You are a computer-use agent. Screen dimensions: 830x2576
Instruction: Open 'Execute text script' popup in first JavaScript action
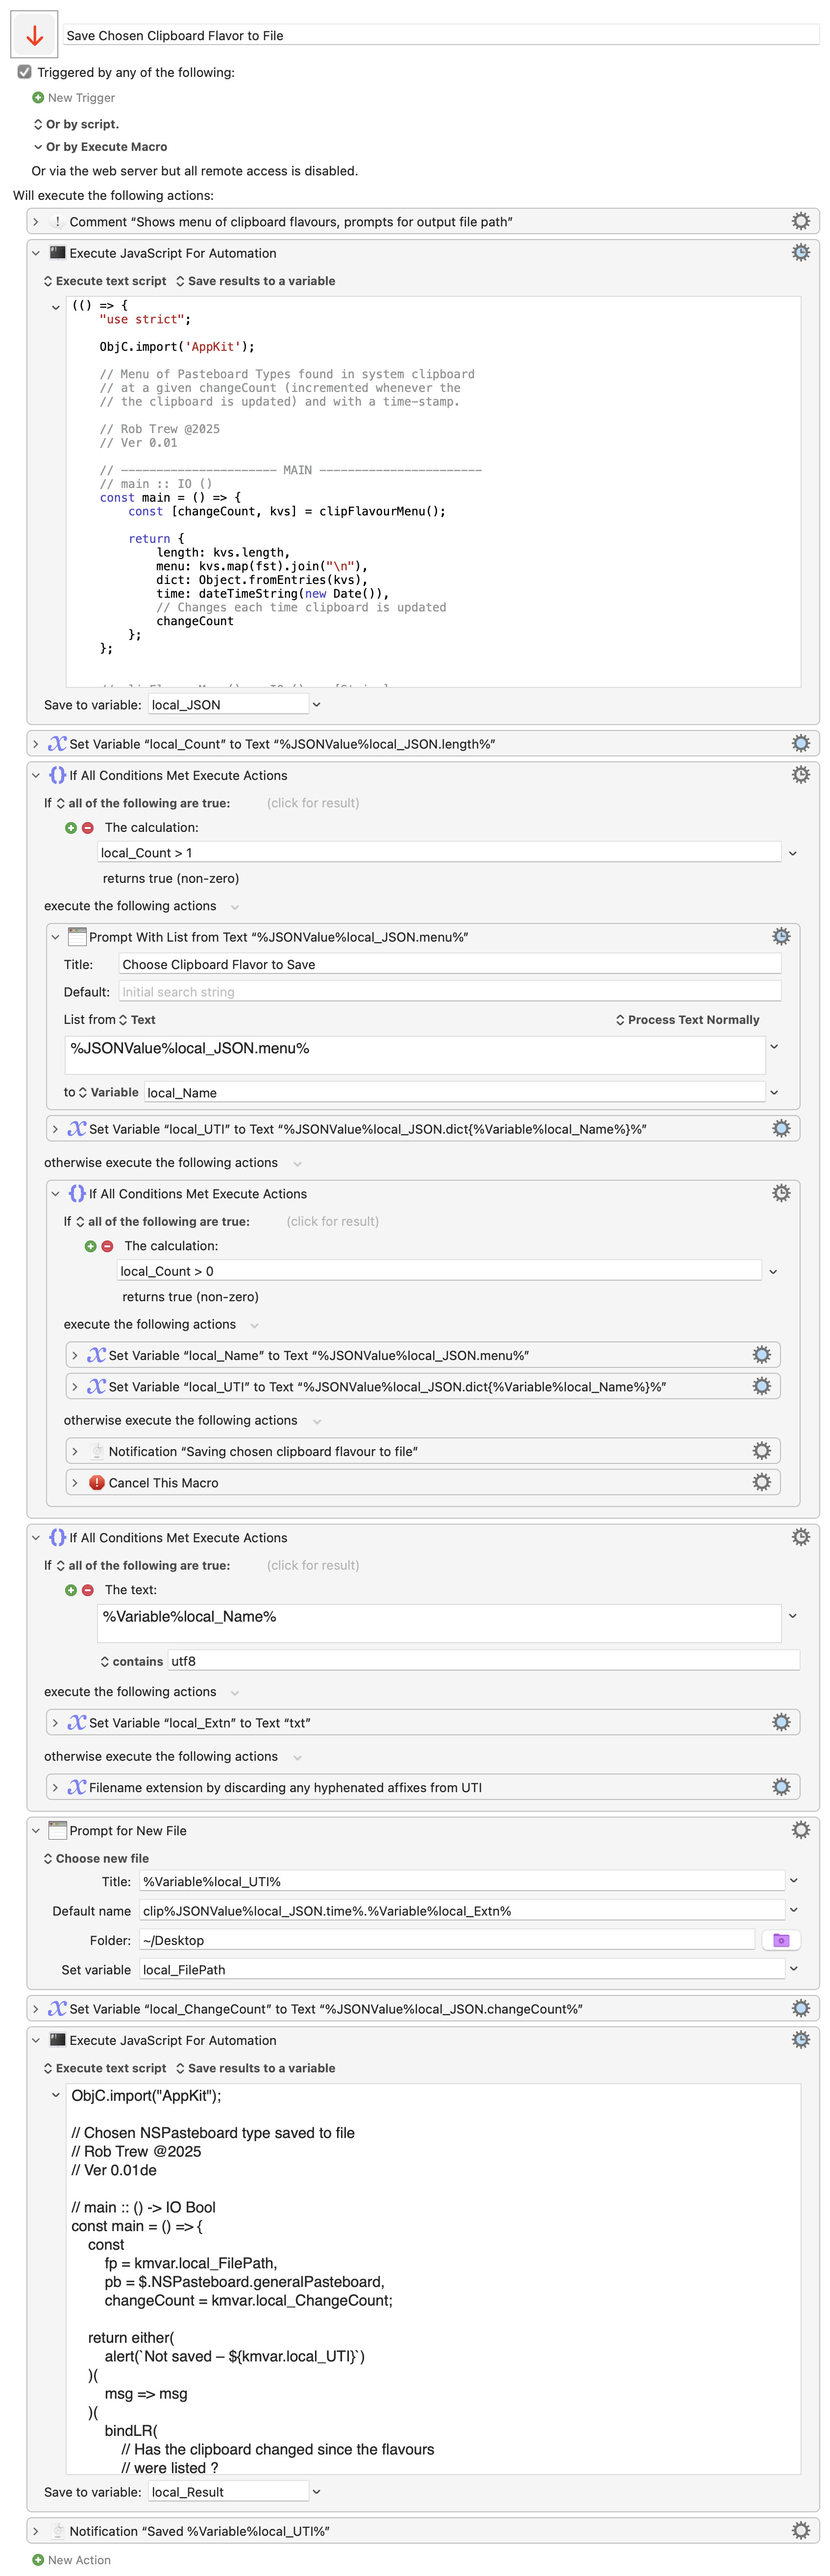tap(105, 281)
